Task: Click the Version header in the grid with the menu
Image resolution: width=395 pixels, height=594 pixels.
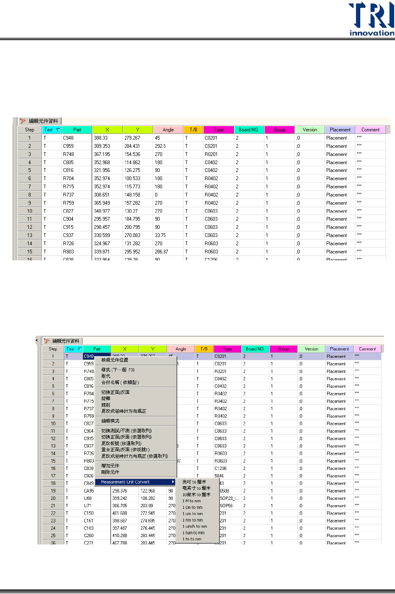Action: (x=311, y=349)
